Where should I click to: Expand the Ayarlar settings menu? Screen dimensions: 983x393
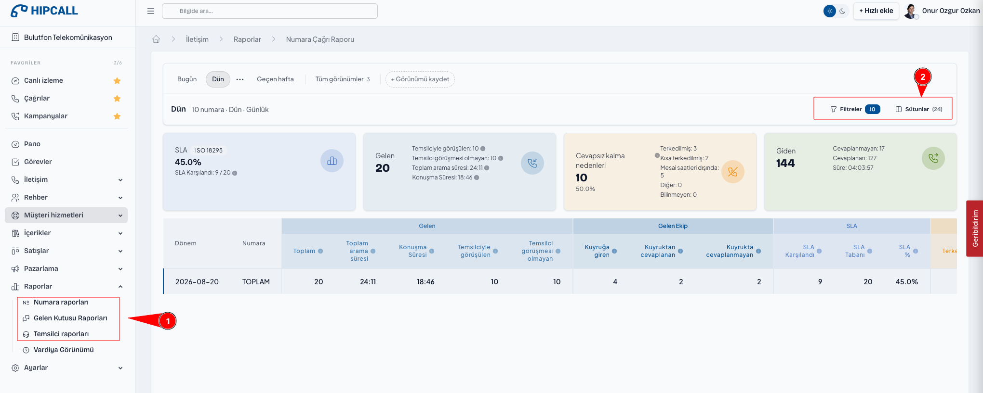point(66,368)
